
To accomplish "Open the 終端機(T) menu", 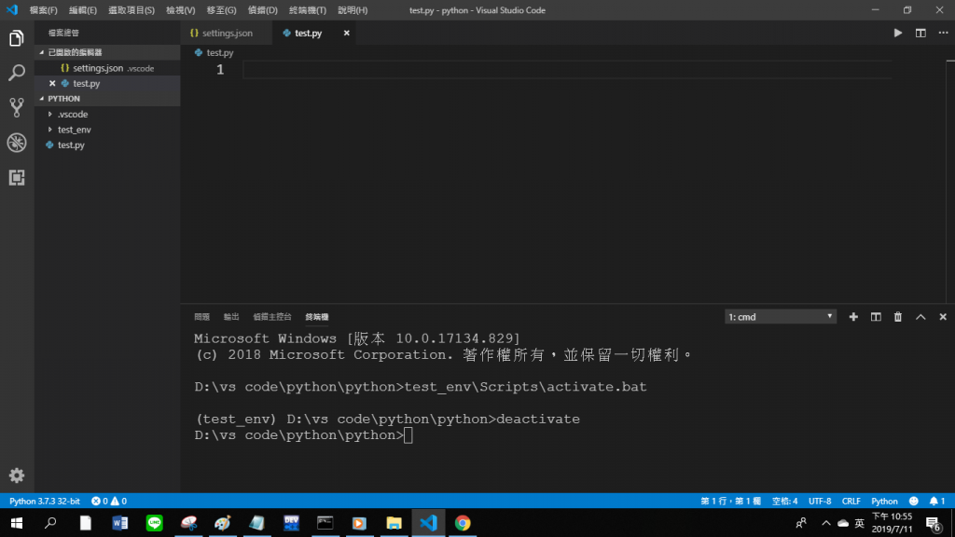I will [308, 10].
